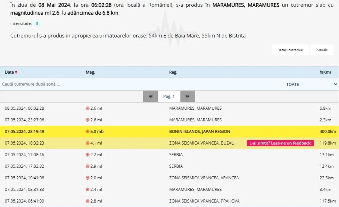Click magnitude marker of 2.0 ml Vrancea event
The height and width of the screenshot is (207, 339).
click(88, 178)
